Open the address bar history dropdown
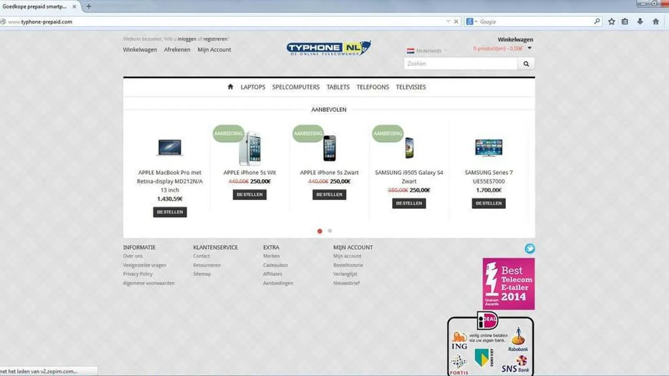669x376 pixels. (448, 21)
